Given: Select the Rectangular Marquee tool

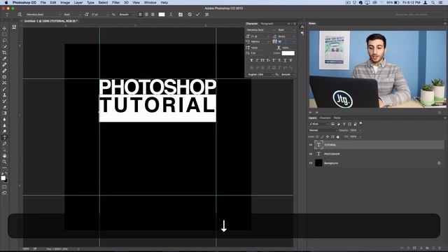Looking at the screenshot, I should (4, 34).
